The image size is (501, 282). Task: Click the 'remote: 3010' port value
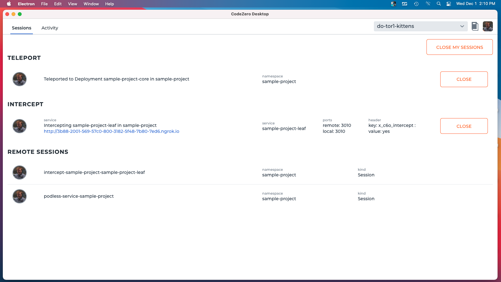pyautogui.click(x=337, y=125)
